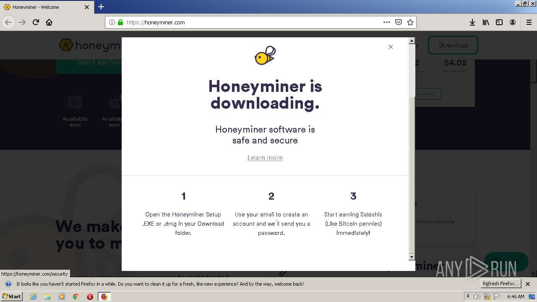Select the Honeyminer - Welcome tab
537x302 pixels.
pyautogui.click(x=46, y=7)
